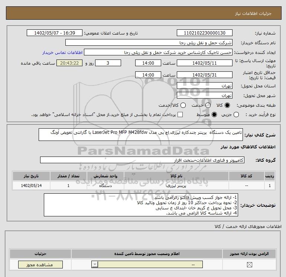Click the buyer name field شرکت حمل و نقل ریلی رجا
286x277 pixels.
[x=149, y=42]
